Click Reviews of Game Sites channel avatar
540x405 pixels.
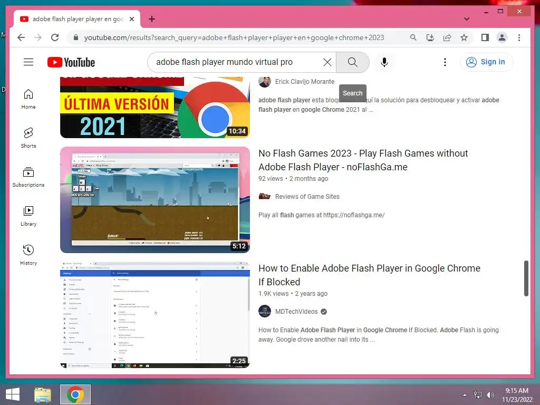(265, 196)
